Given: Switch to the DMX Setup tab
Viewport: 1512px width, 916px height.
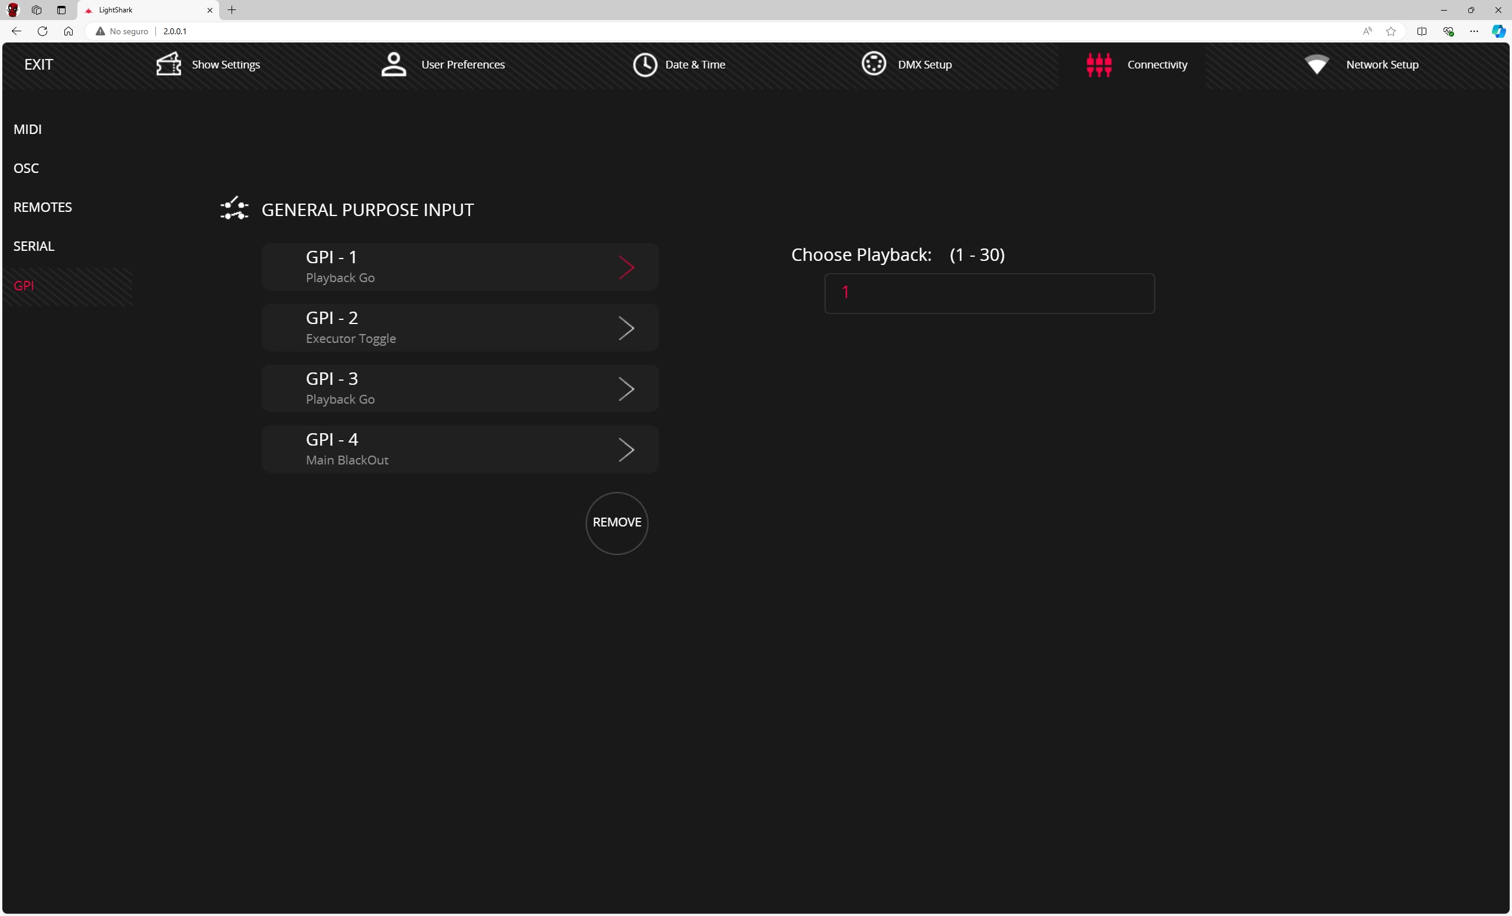Looking at the screenshot, I should 907,64.
